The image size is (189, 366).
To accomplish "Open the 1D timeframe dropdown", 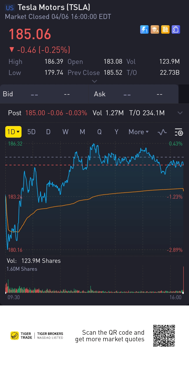I will (x=13, y=132).
